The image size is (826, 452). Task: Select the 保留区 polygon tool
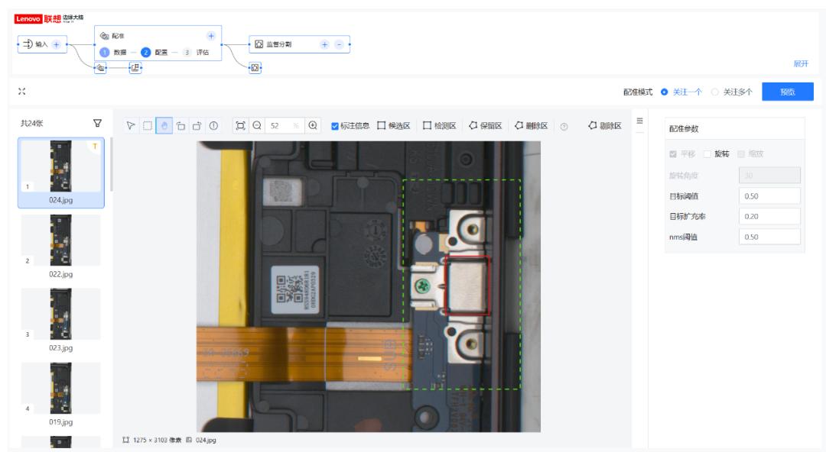pos(485,126)
